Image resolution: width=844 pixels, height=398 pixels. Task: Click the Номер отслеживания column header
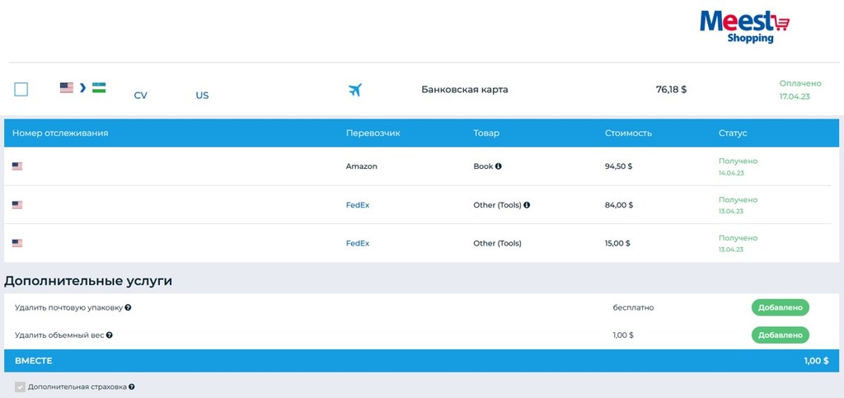[60, 133]
